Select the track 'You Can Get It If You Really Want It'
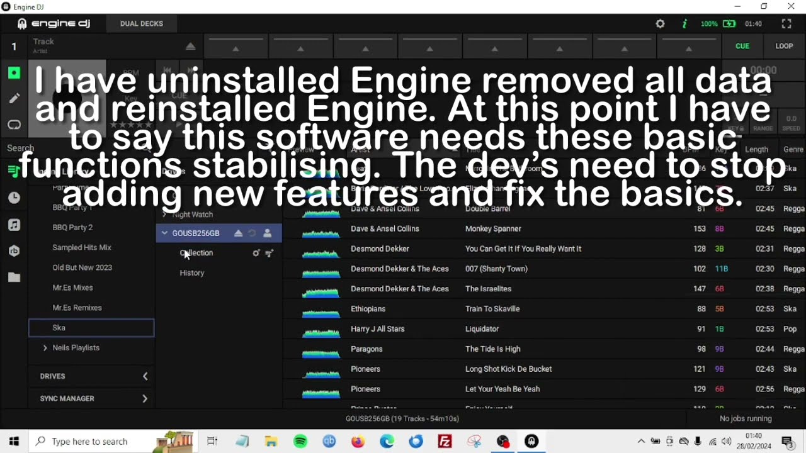Viewport: 806px width, 453px height. click(523, 249)
